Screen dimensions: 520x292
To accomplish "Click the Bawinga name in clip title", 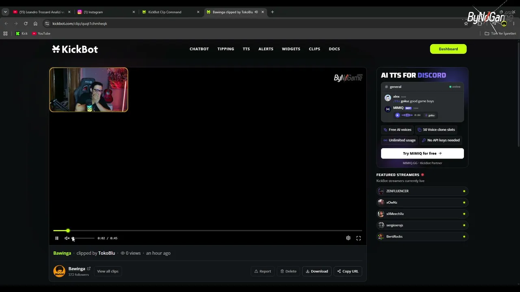I will pyautogui.click(x=62, y=253).
